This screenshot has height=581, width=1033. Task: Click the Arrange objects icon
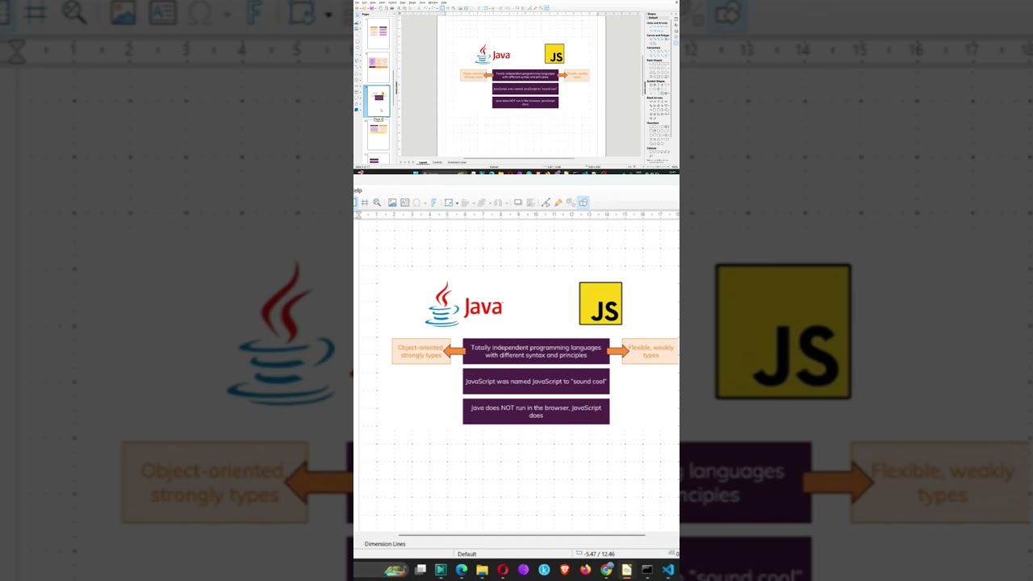481,203
